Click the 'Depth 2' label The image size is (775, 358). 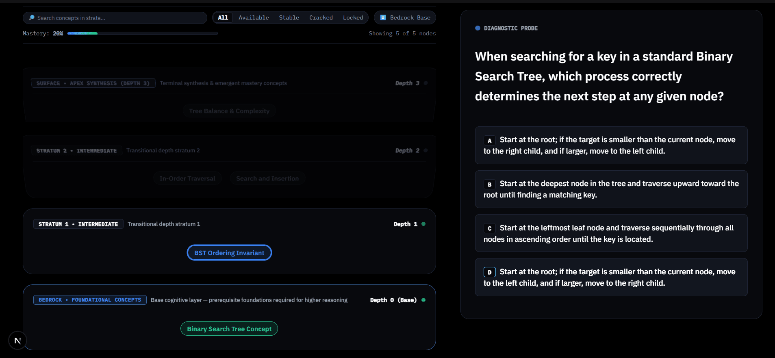point(407,150)
